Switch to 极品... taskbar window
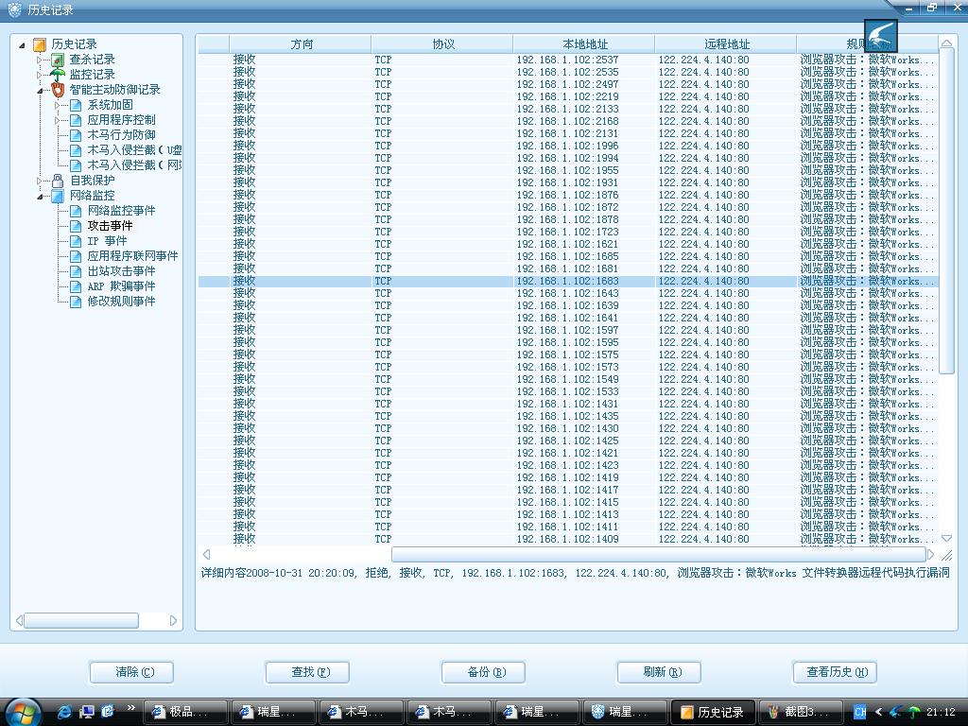The width and height of the screenshot is (968, 726). (185, 712)
